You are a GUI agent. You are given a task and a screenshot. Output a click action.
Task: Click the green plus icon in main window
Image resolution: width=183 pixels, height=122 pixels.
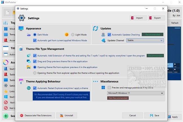point(6,116)
